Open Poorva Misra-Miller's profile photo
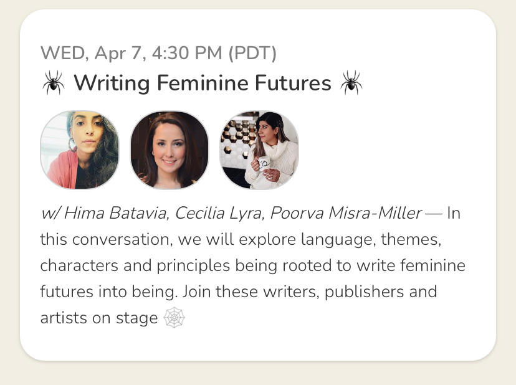 (259, 150)
